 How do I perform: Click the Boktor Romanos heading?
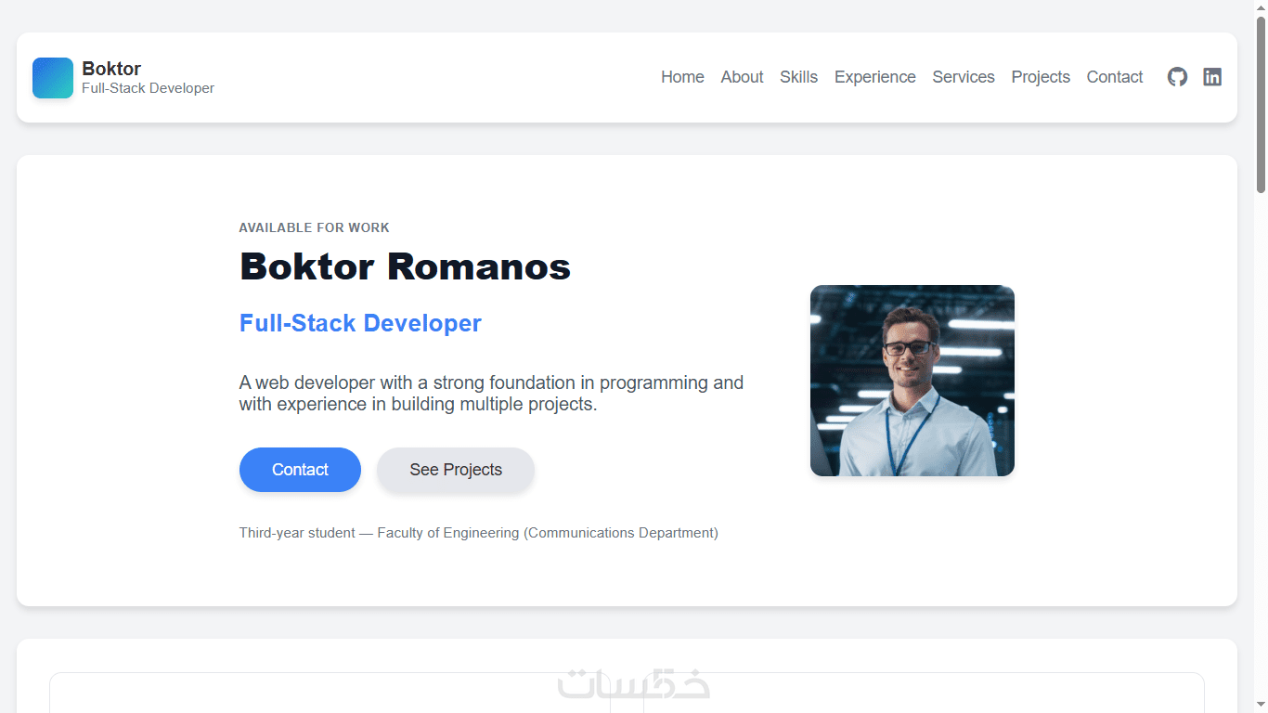pos(405,267)
